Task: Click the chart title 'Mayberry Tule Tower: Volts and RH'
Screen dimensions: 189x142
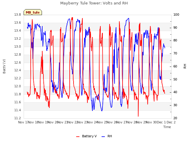Action: click(94, 3)
